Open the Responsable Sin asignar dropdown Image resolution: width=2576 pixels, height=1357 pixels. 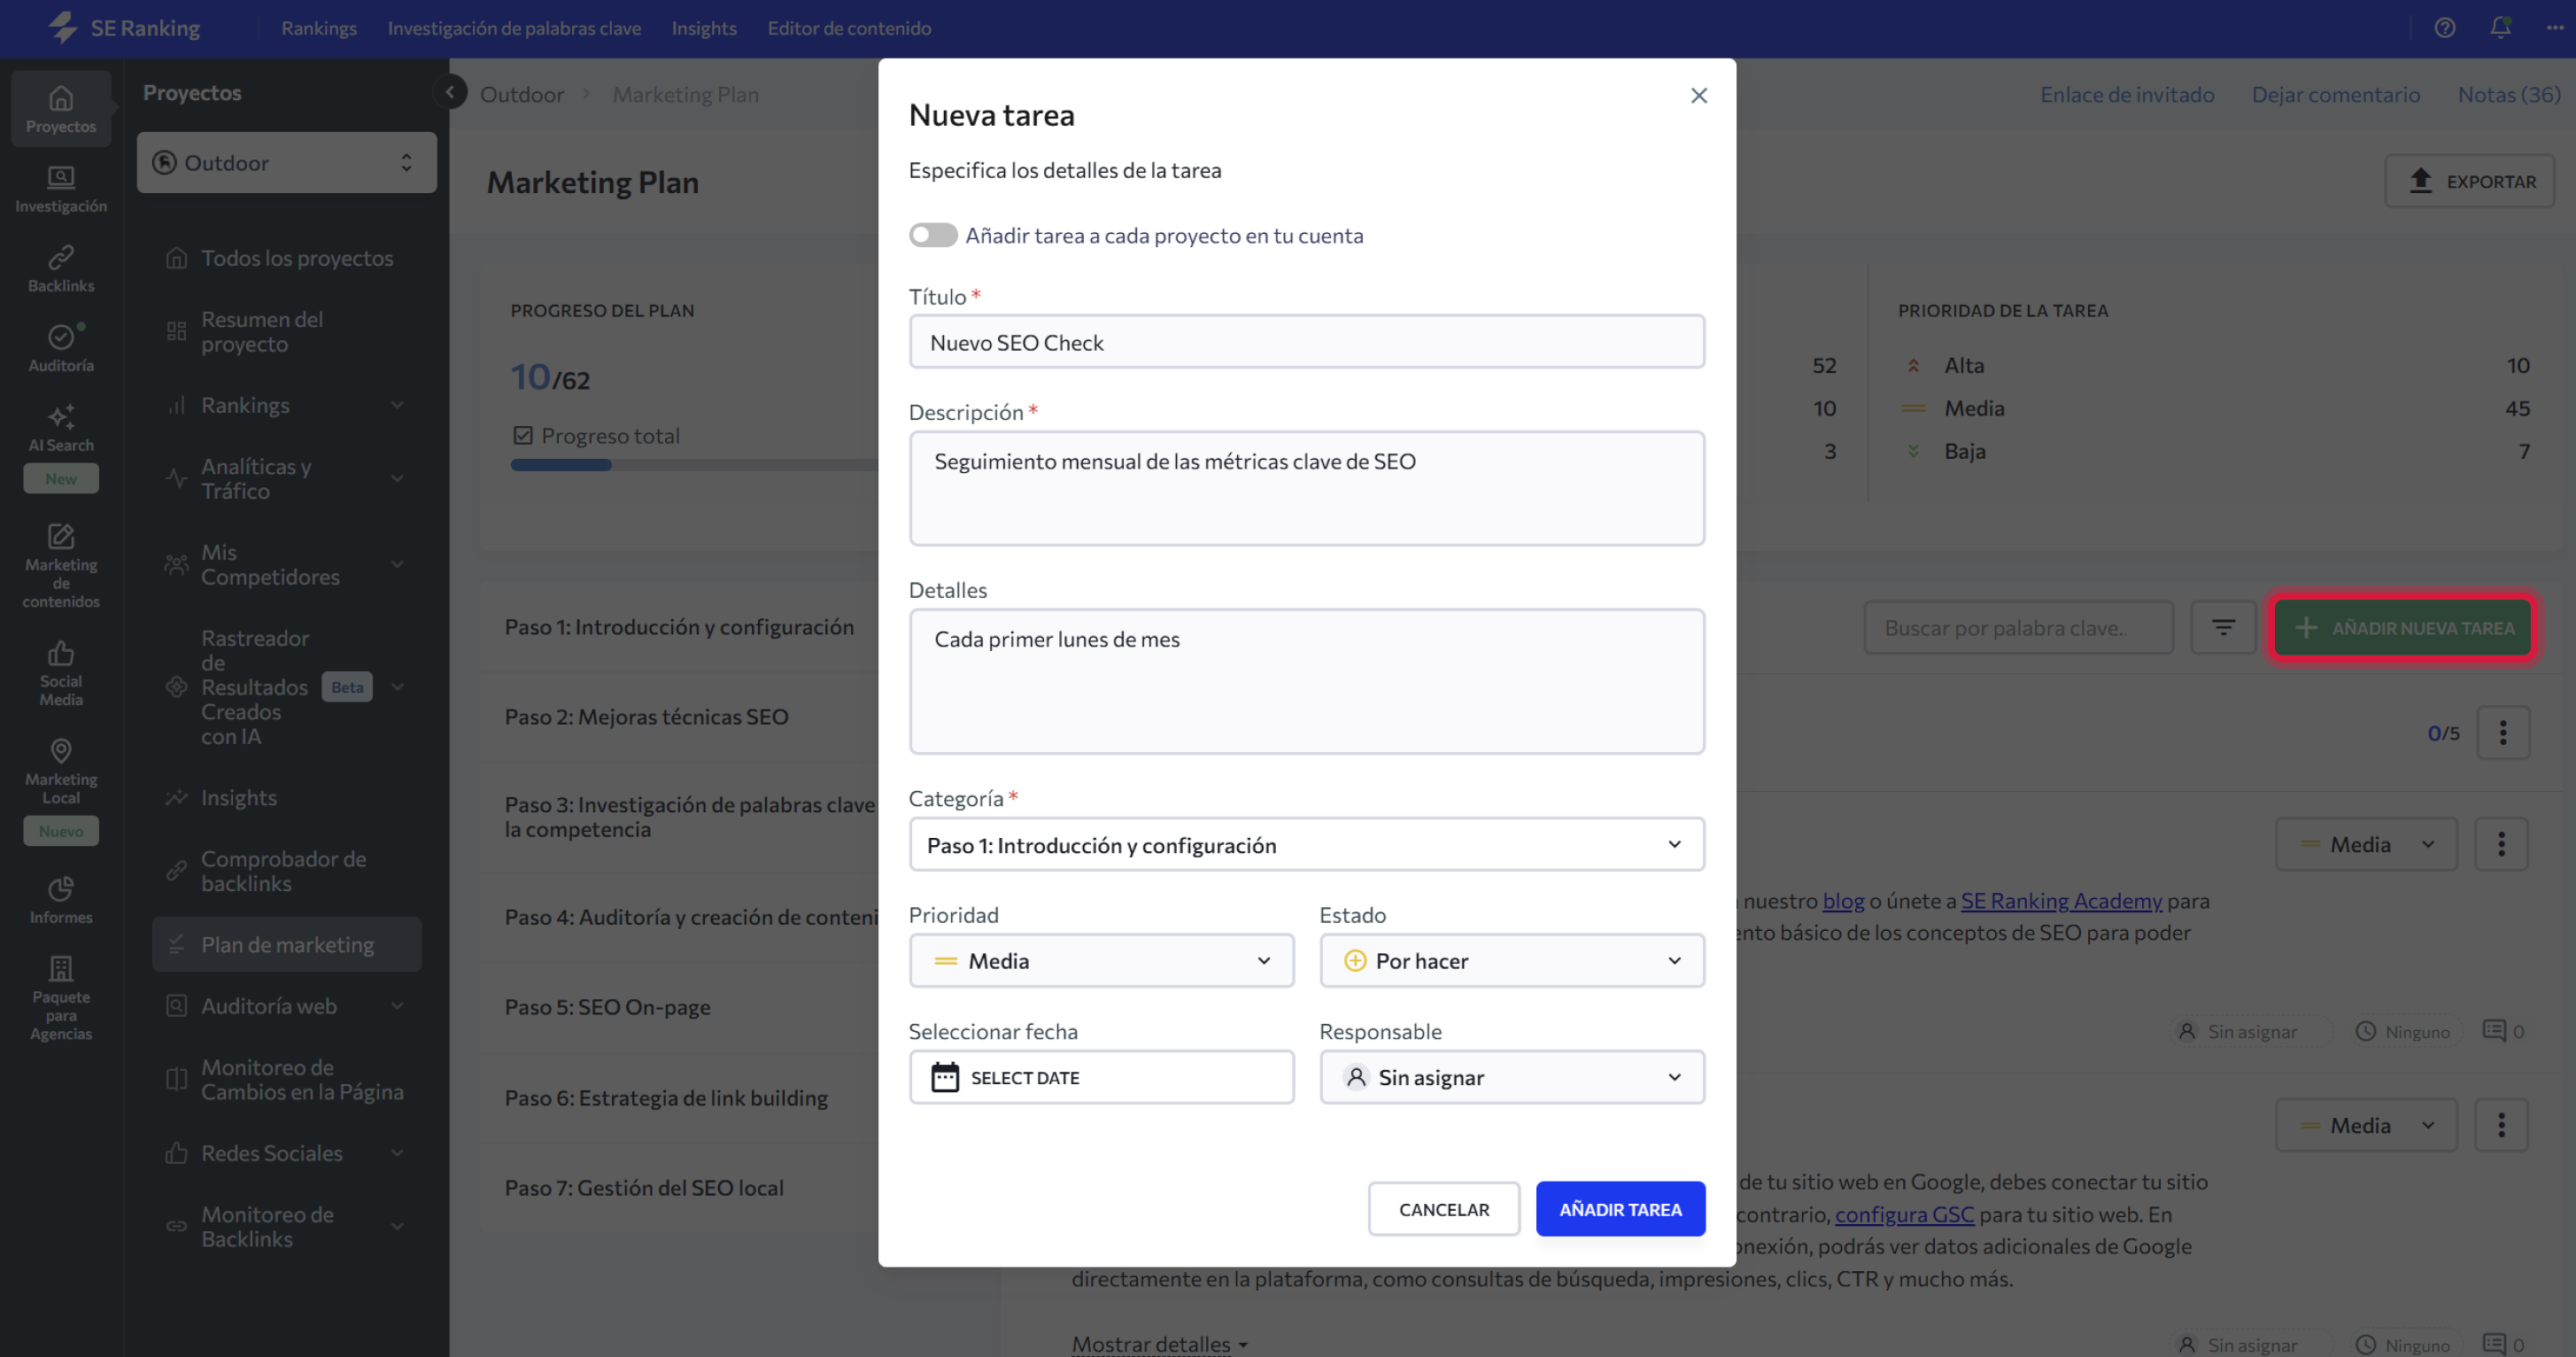pyautogui.click(x=1511, y=1076)
